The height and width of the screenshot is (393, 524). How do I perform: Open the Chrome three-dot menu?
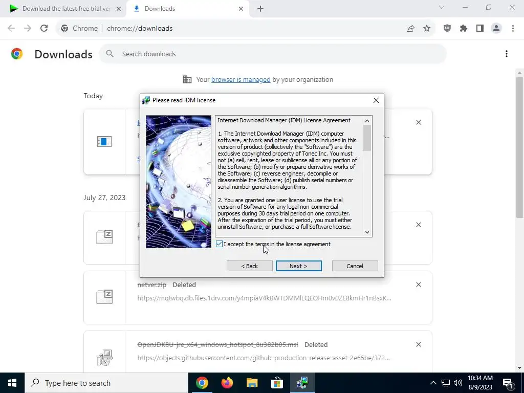click(x=513, y=29)
